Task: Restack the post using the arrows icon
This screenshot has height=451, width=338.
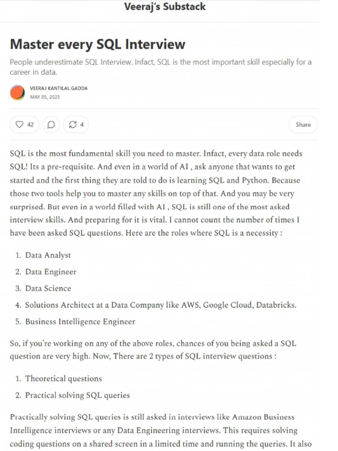Action: [x=76, y=125]
